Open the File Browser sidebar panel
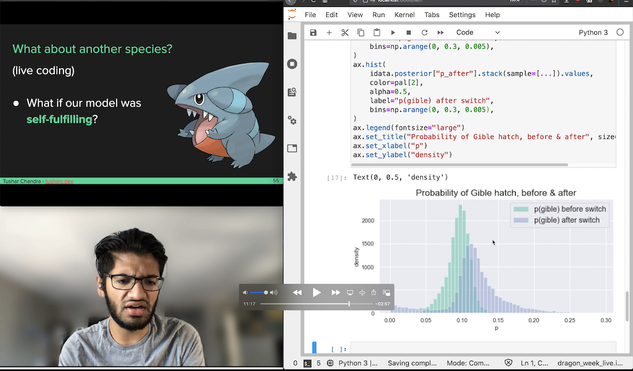The height and width of the screenshot is (371, 633). coord(292,36)
